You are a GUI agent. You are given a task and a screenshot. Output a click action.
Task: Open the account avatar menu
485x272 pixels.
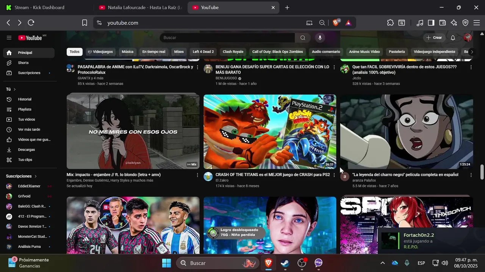468,38
